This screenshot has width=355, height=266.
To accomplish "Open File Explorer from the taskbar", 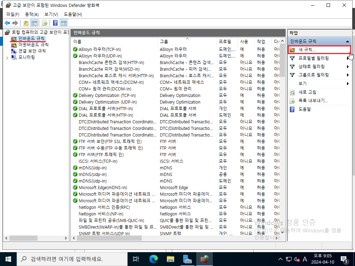I will pyautogui.click(x=170, y=259).
